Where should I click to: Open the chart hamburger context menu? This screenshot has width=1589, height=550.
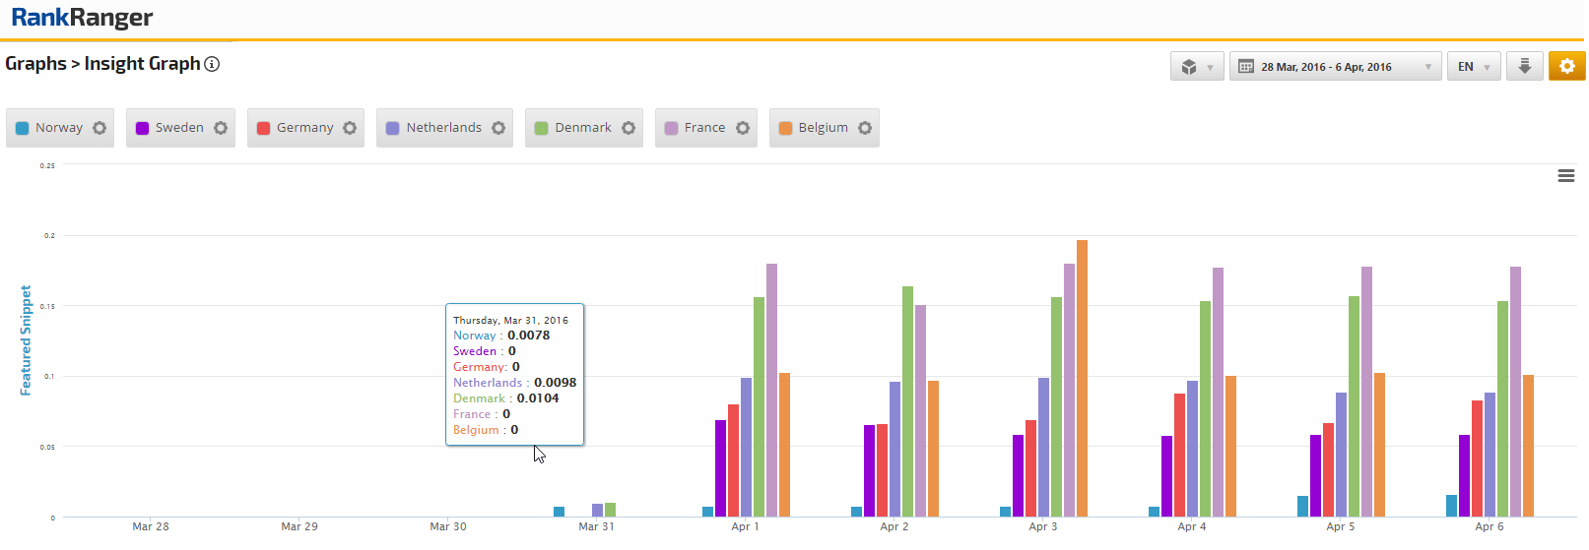[1565, 176]
